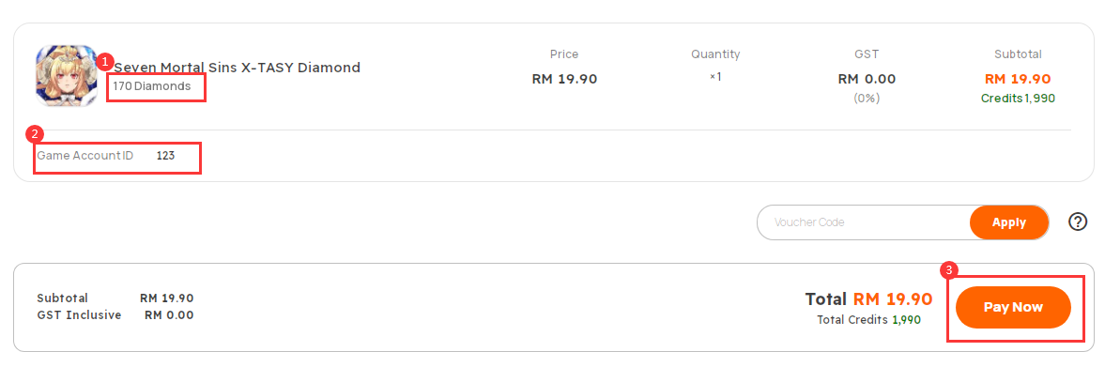
Task: Click the red step 1 marker badge
Action: click(104, 61)
